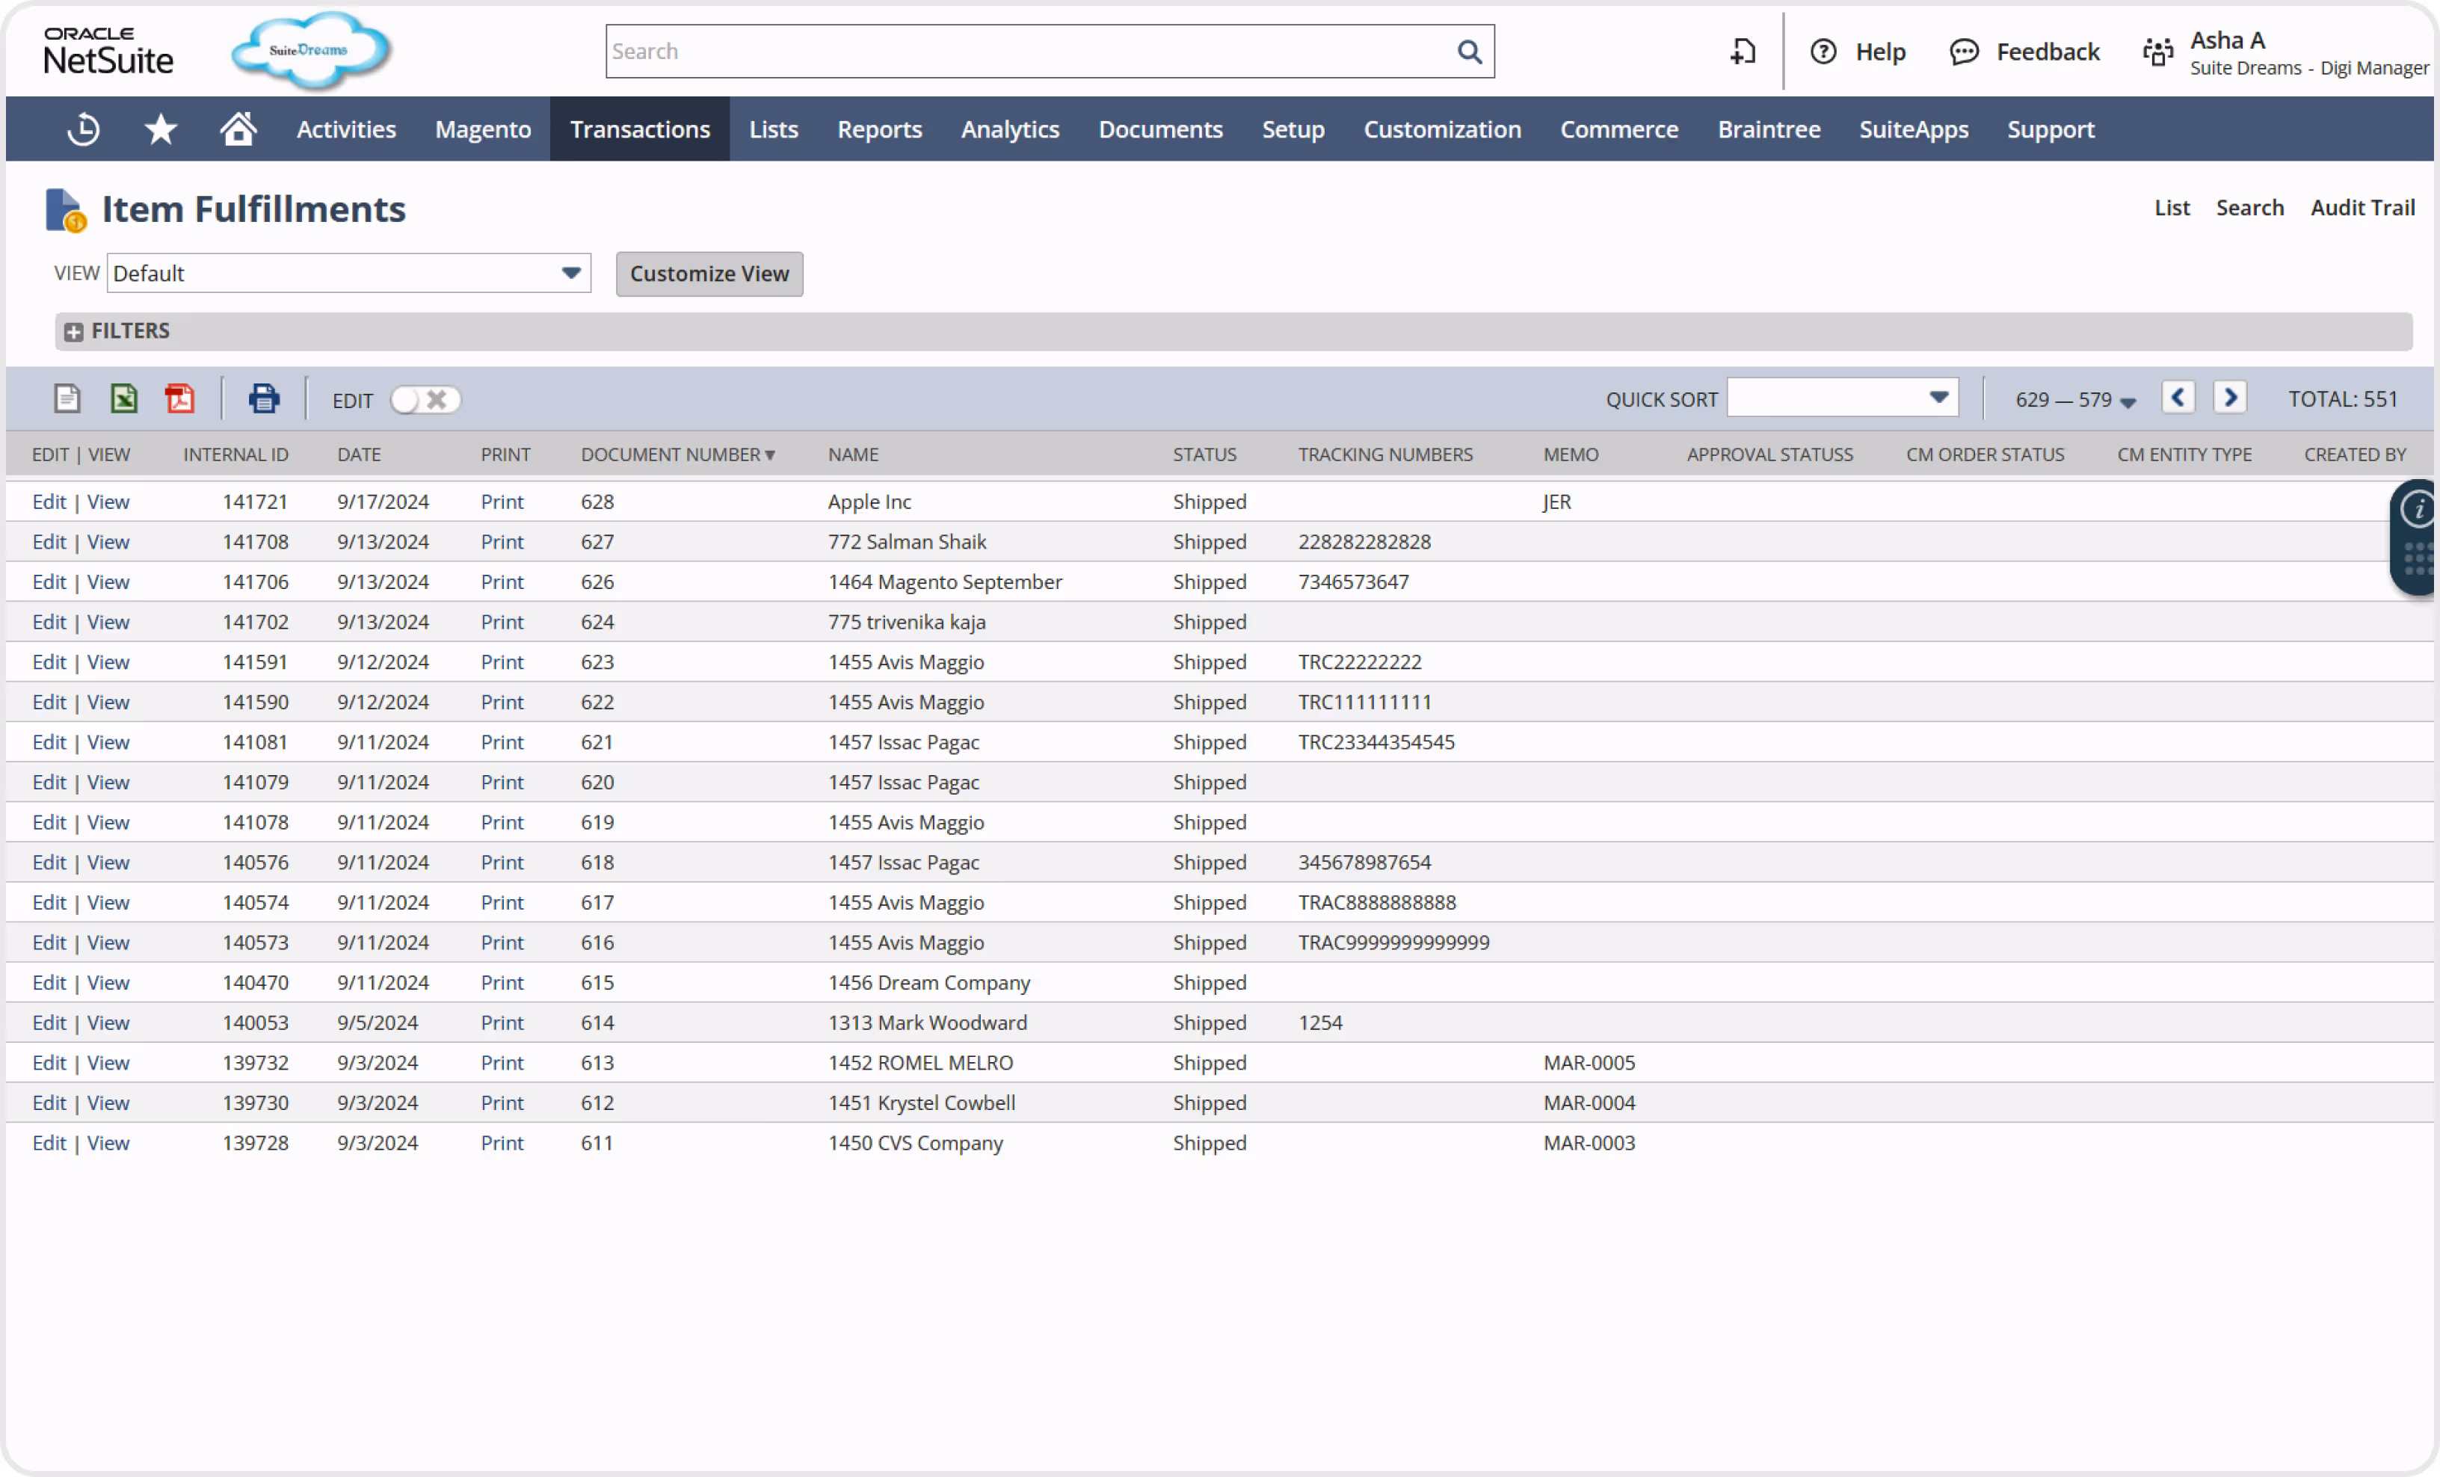
Task: Open the VIEW Default dropdown
Action: click(x=348, y=274)
